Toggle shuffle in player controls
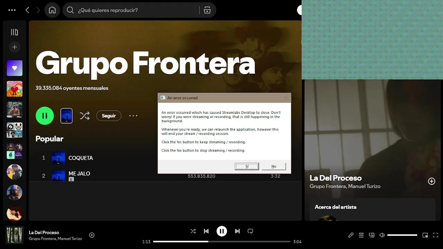Viewport: 443px width, 249px height. (193, 231)
